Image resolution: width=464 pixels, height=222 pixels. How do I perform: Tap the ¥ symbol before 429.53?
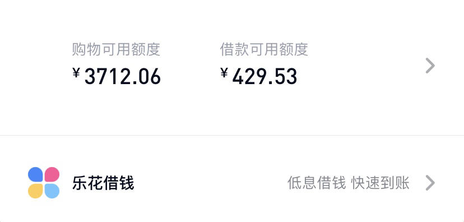(224, 72)
